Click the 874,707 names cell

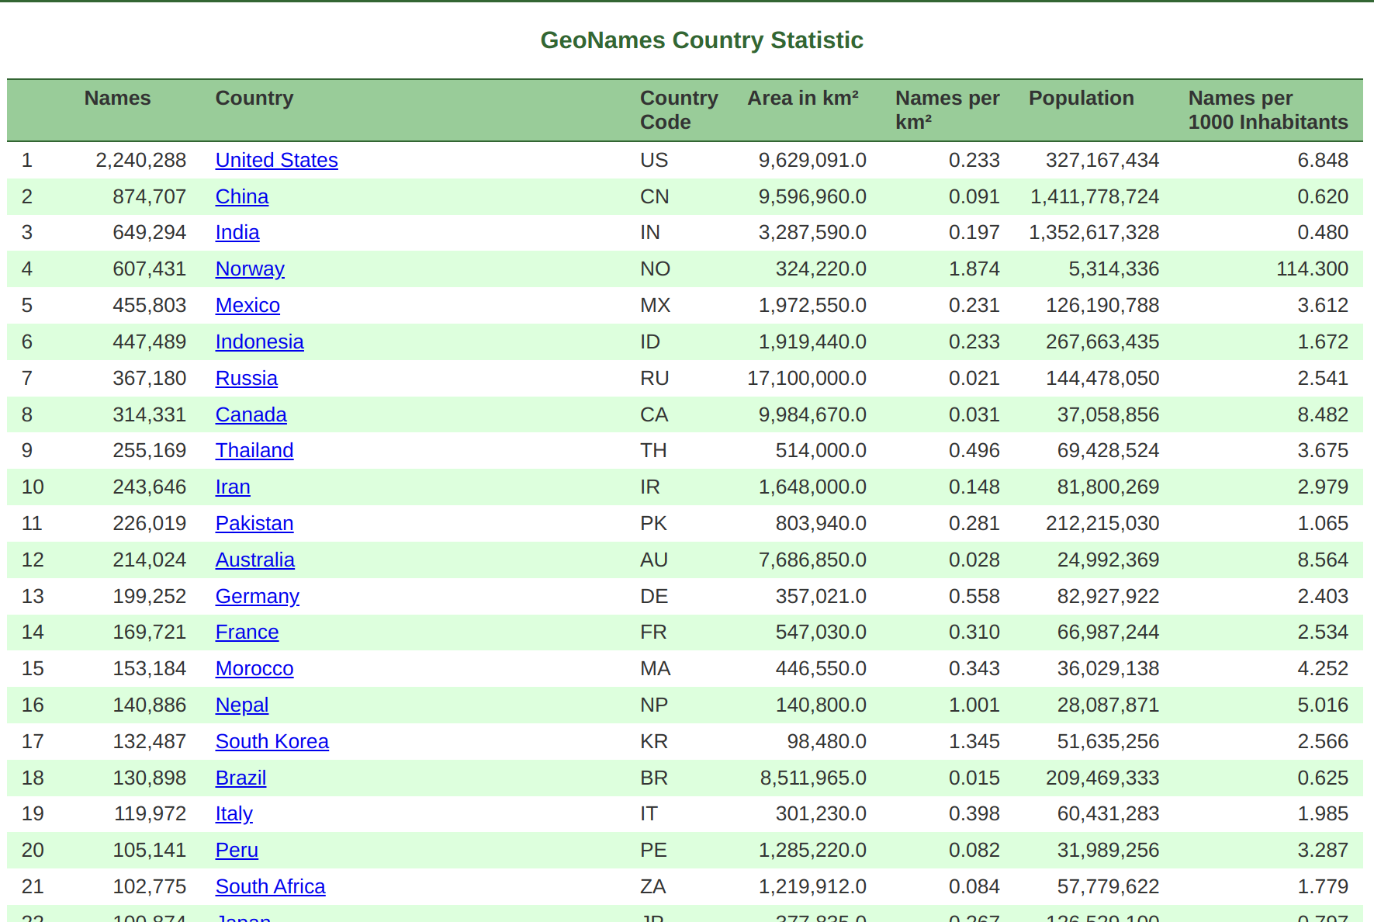point(149,196)
